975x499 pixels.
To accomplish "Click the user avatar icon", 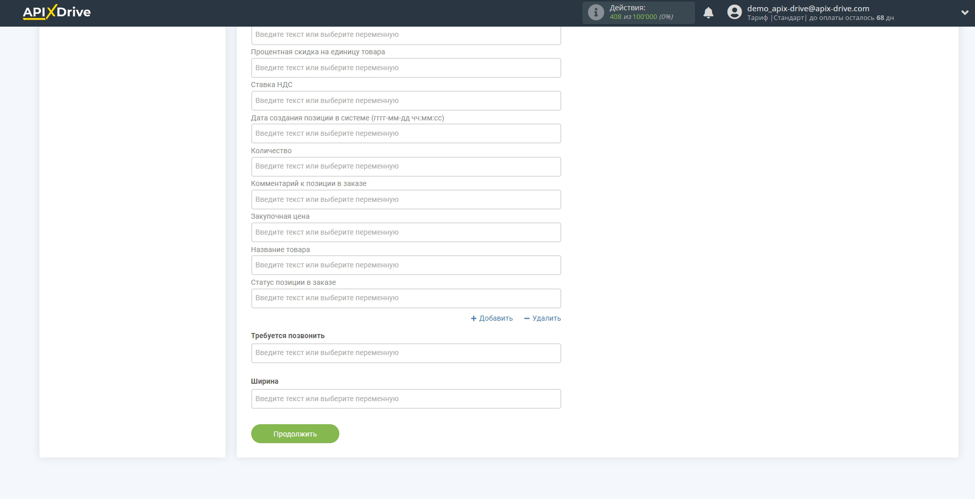I will pyautogui.click(x=735, y=12).
